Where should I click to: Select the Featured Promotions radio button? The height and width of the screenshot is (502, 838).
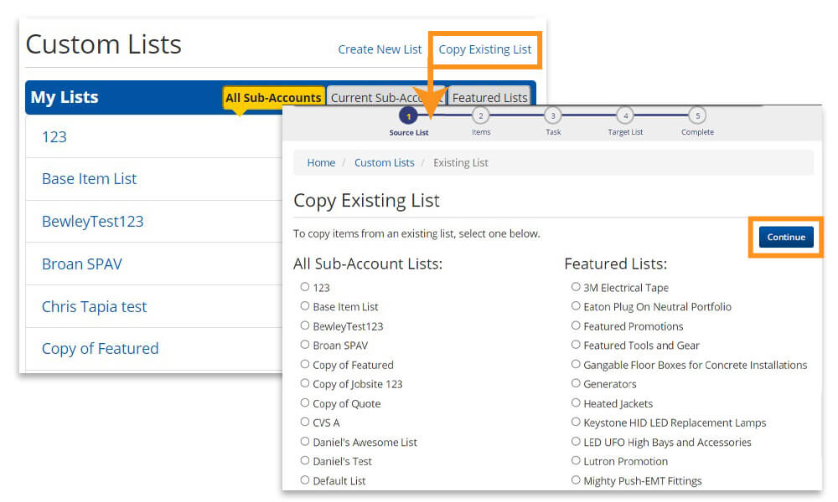576,325
